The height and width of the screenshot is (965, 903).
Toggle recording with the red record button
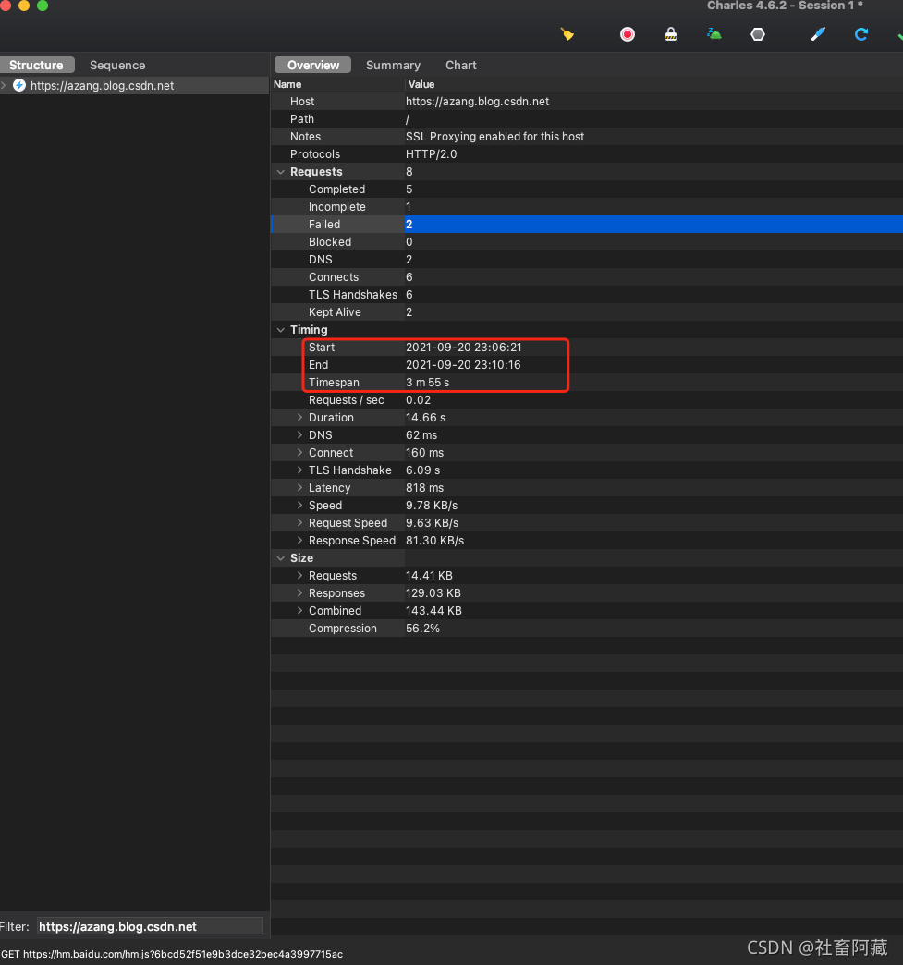(x=628, y=34)
